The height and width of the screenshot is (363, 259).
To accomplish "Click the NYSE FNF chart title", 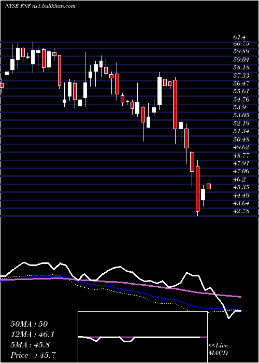I will click(40, 6).
